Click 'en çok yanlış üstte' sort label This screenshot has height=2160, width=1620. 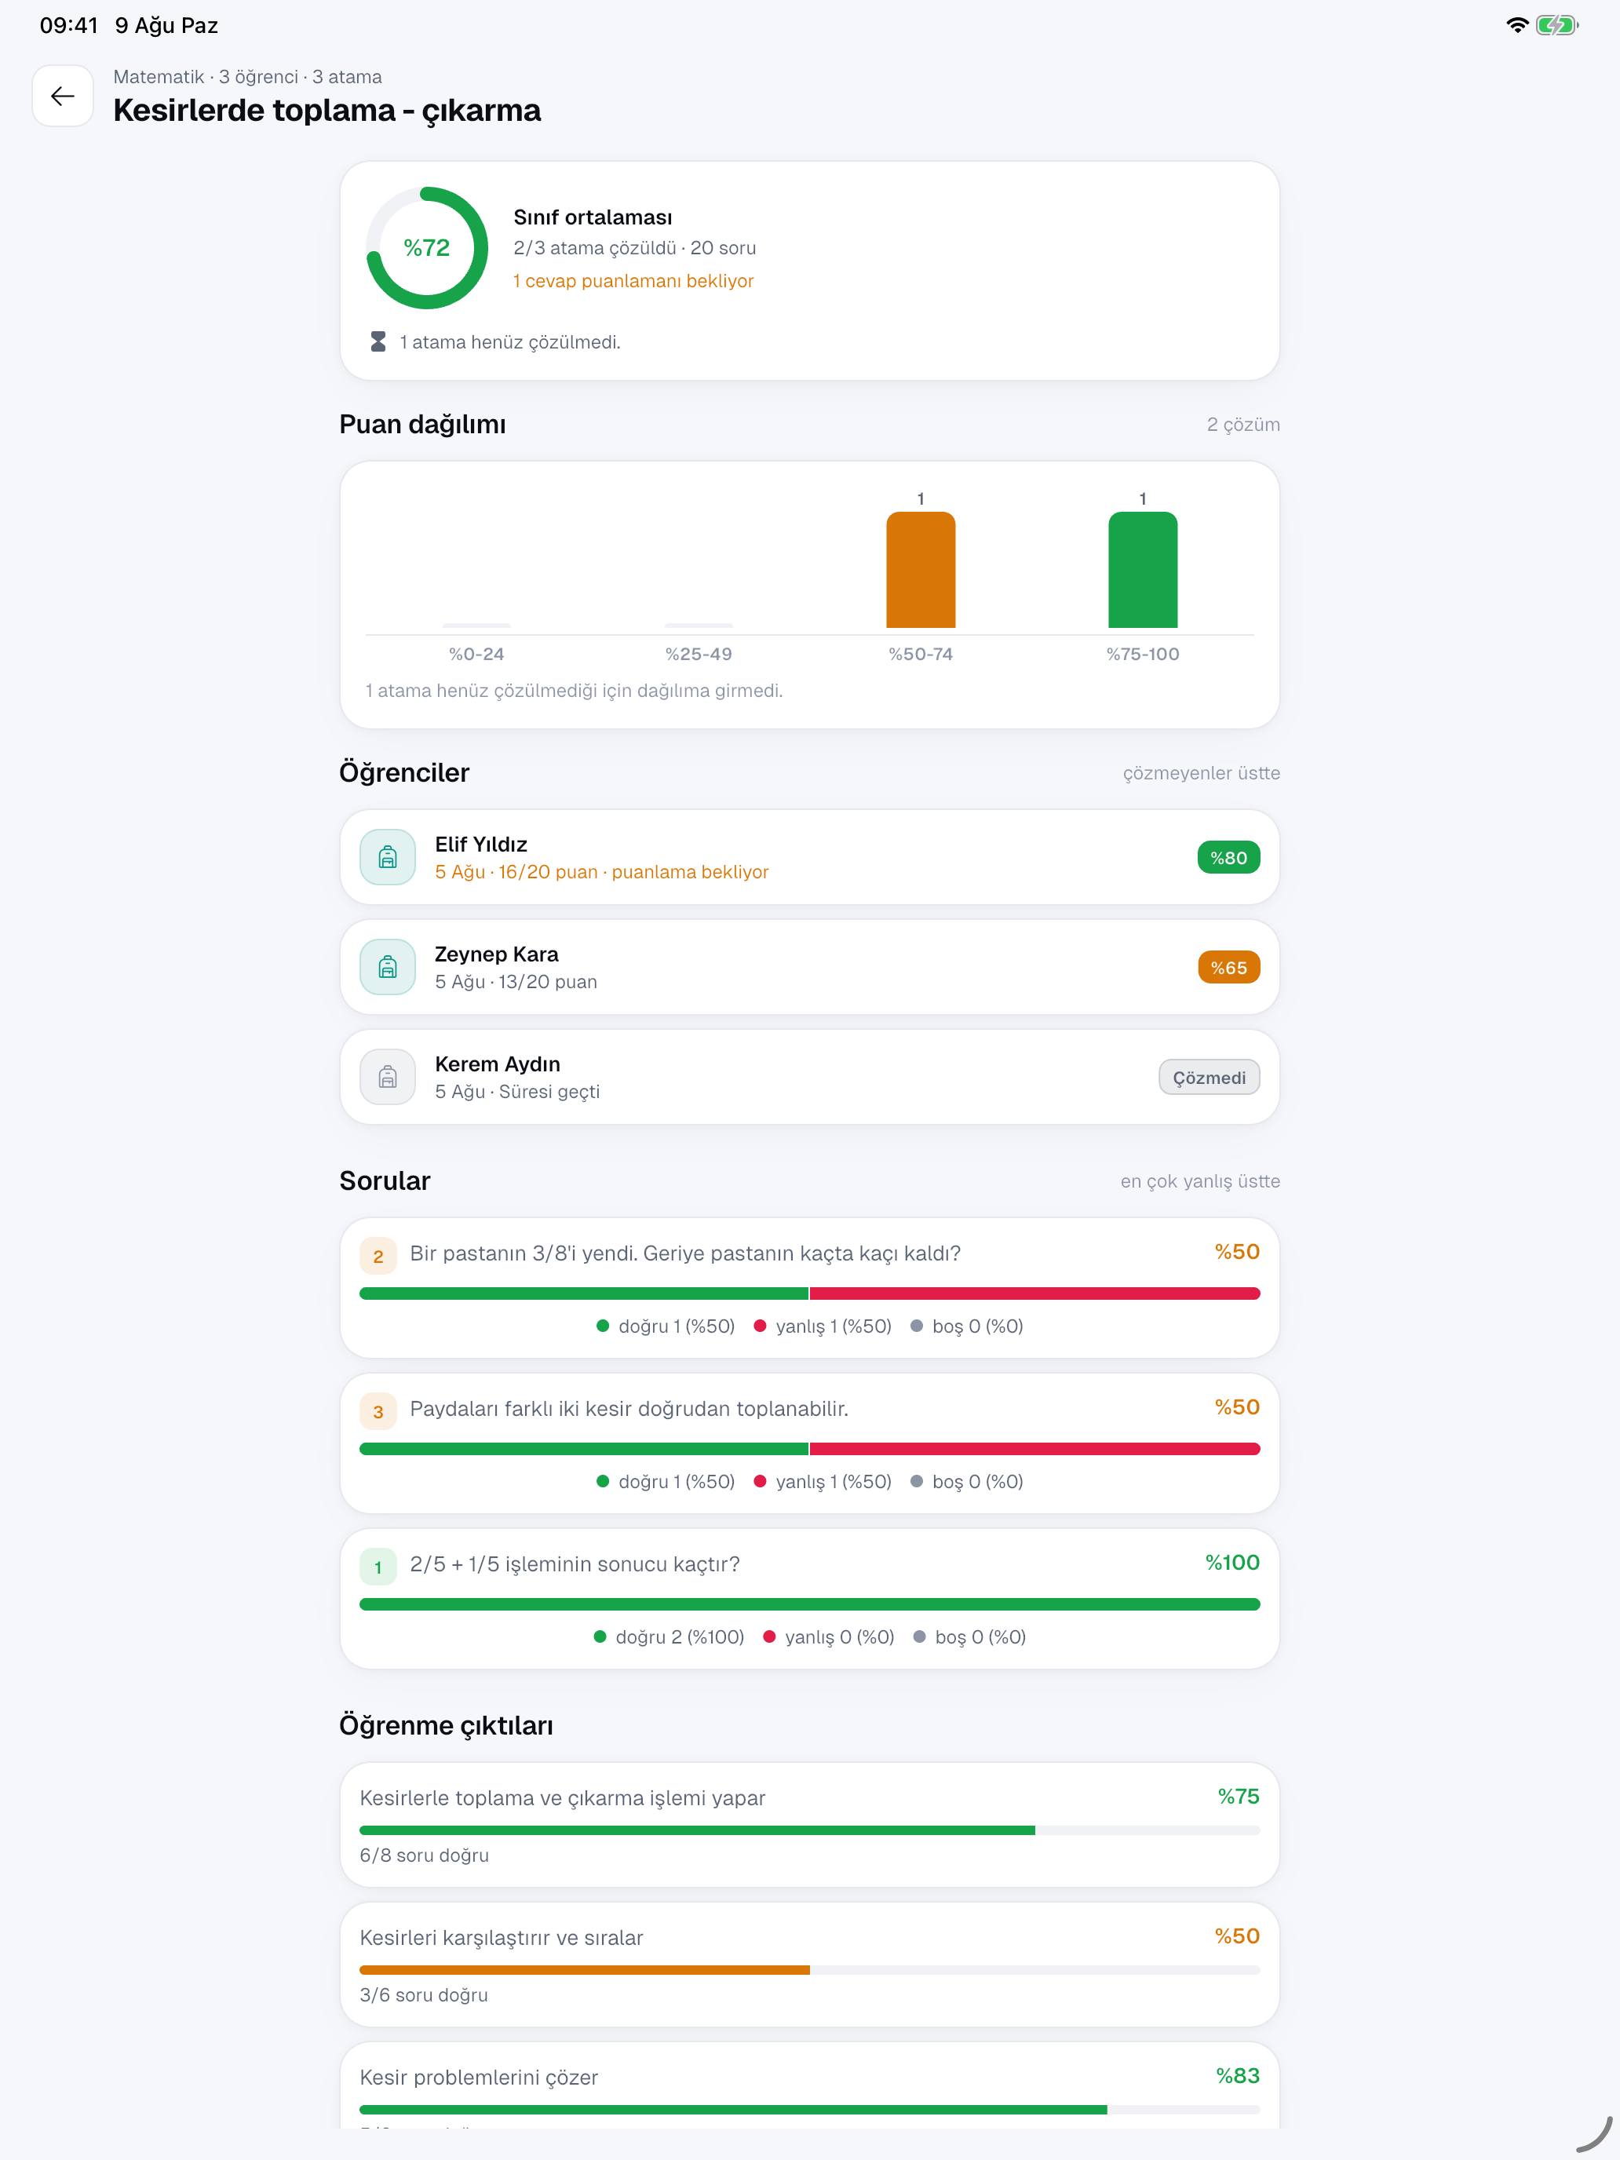[x=1200, y=1181]
